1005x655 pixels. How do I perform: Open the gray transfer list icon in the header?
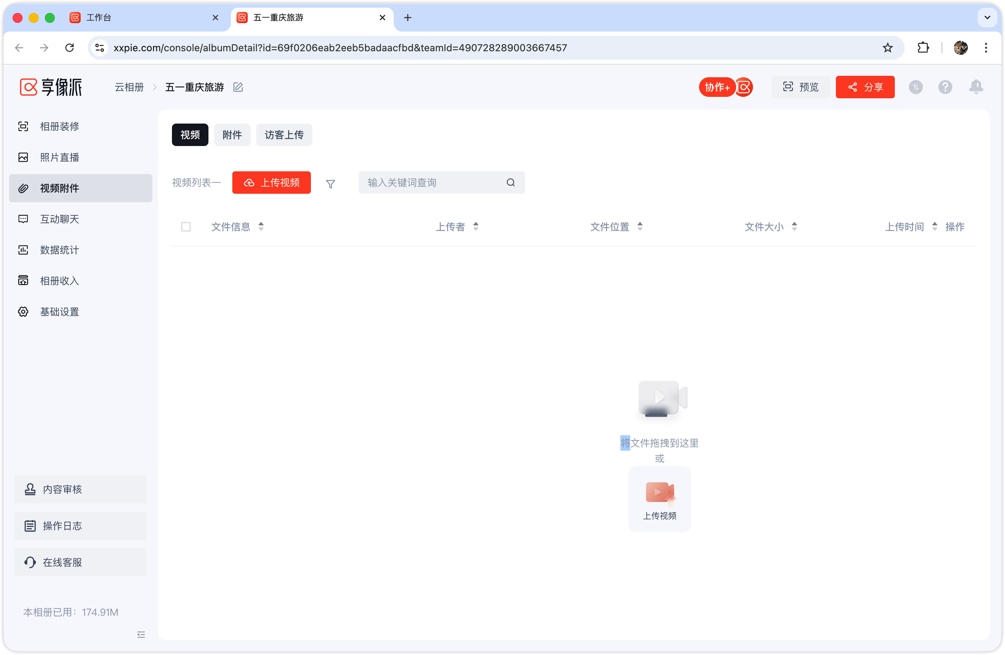click(x=916, y=87)
